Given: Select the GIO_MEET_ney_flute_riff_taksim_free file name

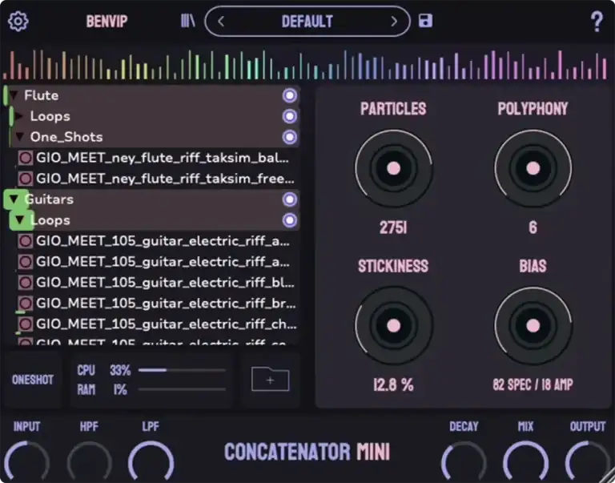Looking at the screenshot, I should coord(165,179).
